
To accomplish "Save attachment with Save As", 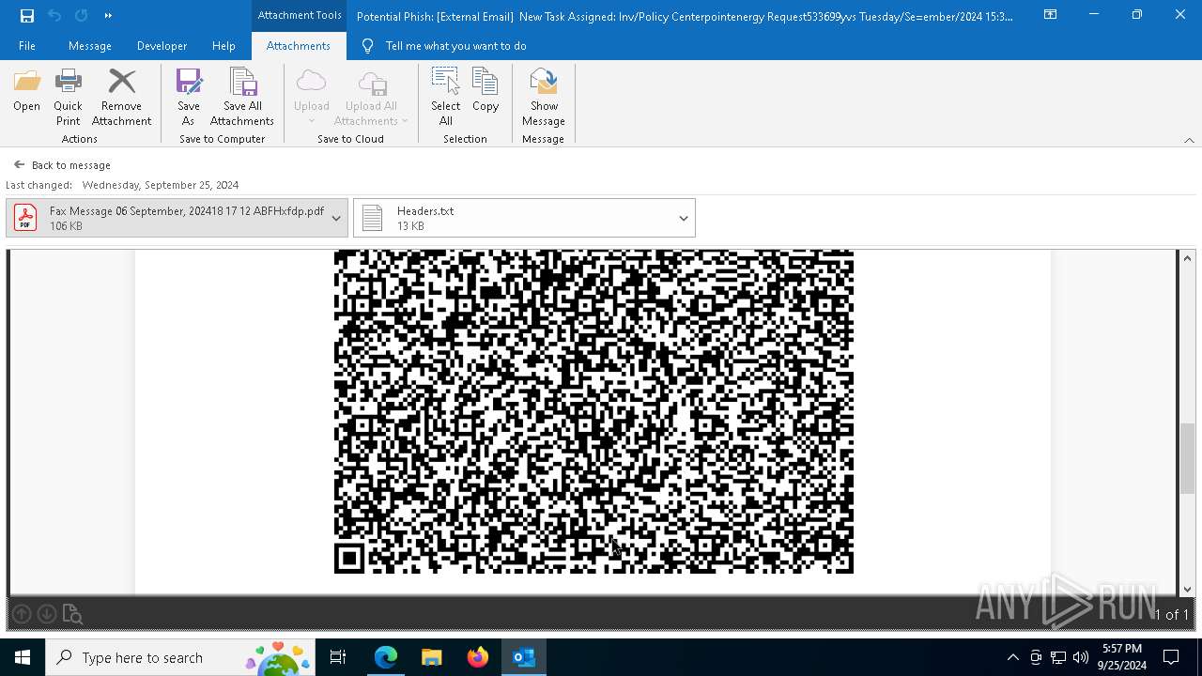I will tap(189, 98).
